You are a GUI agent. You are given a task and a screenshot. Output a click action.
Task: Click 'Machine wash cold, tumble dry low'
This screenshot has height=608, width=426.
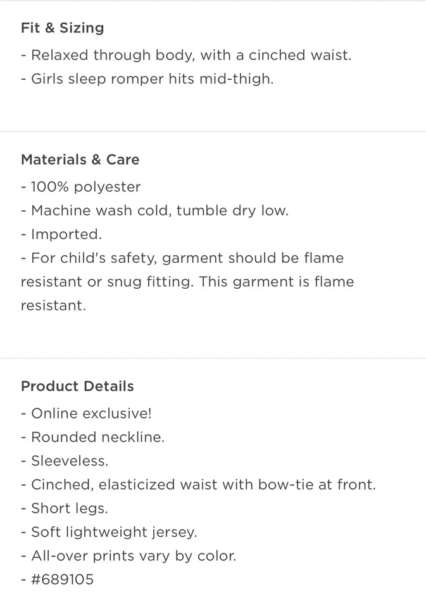tap(154, 210)
